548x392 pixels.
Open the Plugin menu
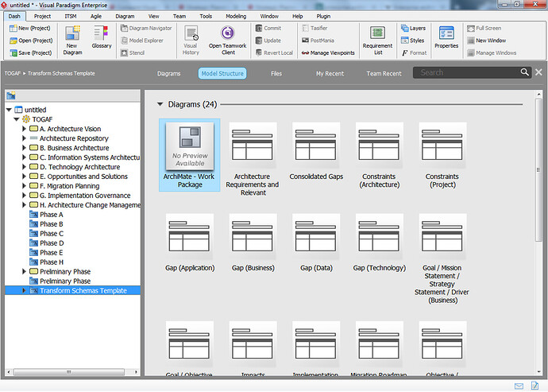tap(323, 16)
